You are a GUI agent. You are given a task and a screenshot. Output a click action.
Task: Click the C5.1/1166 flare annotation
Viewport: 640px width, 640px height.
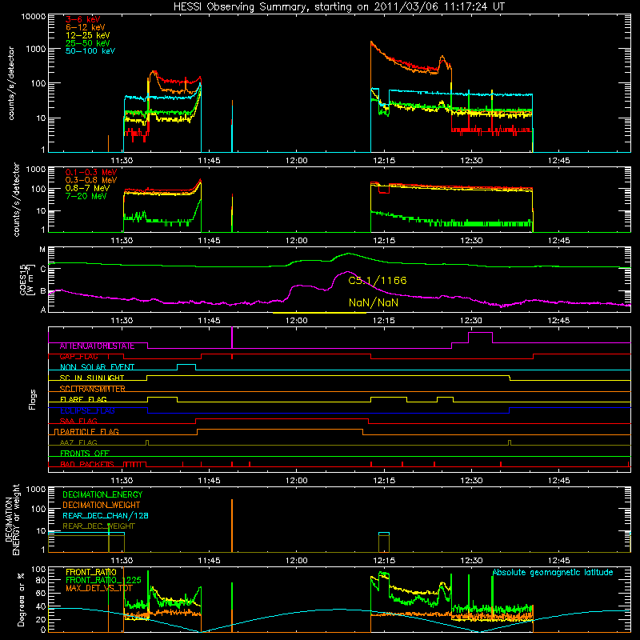378,281
